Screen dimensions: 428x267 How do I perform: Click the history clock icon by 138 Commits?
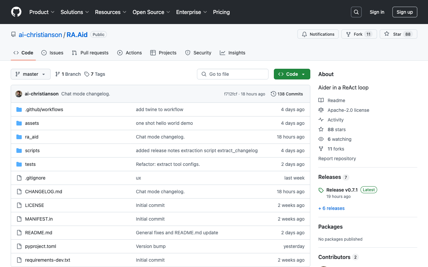click(x=274, y=94)
